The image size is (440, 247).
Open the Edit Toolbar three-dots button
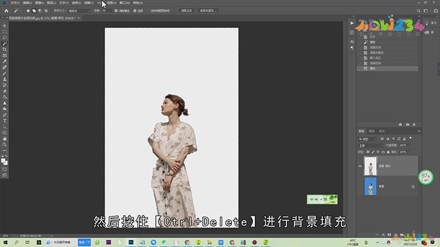4,150
